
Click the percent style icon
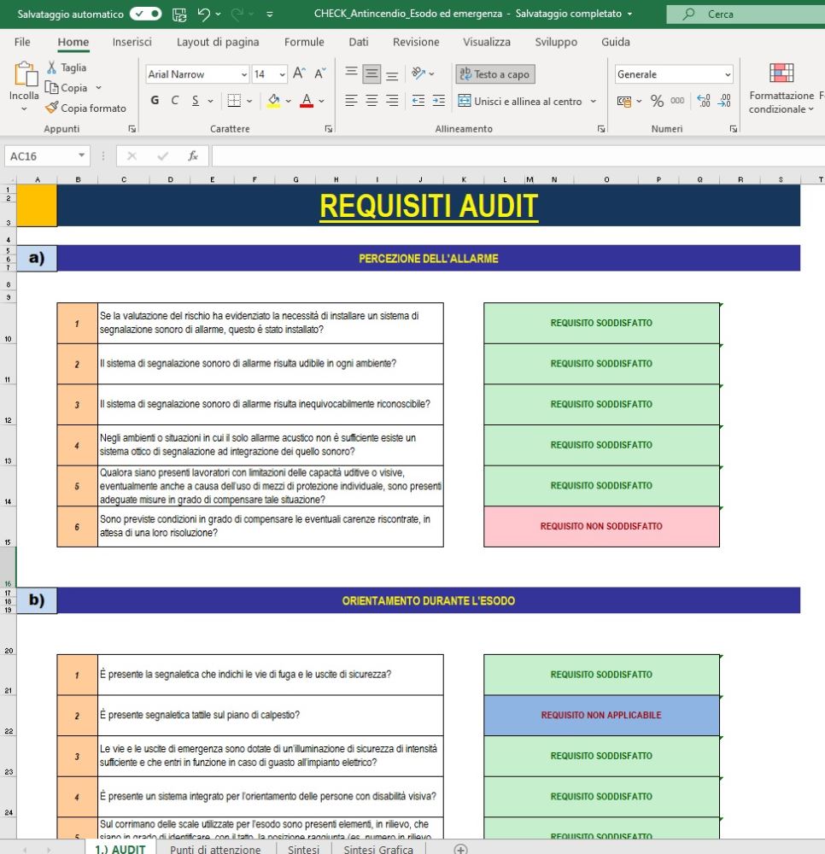pyautogui.click(x=658, y=101)
